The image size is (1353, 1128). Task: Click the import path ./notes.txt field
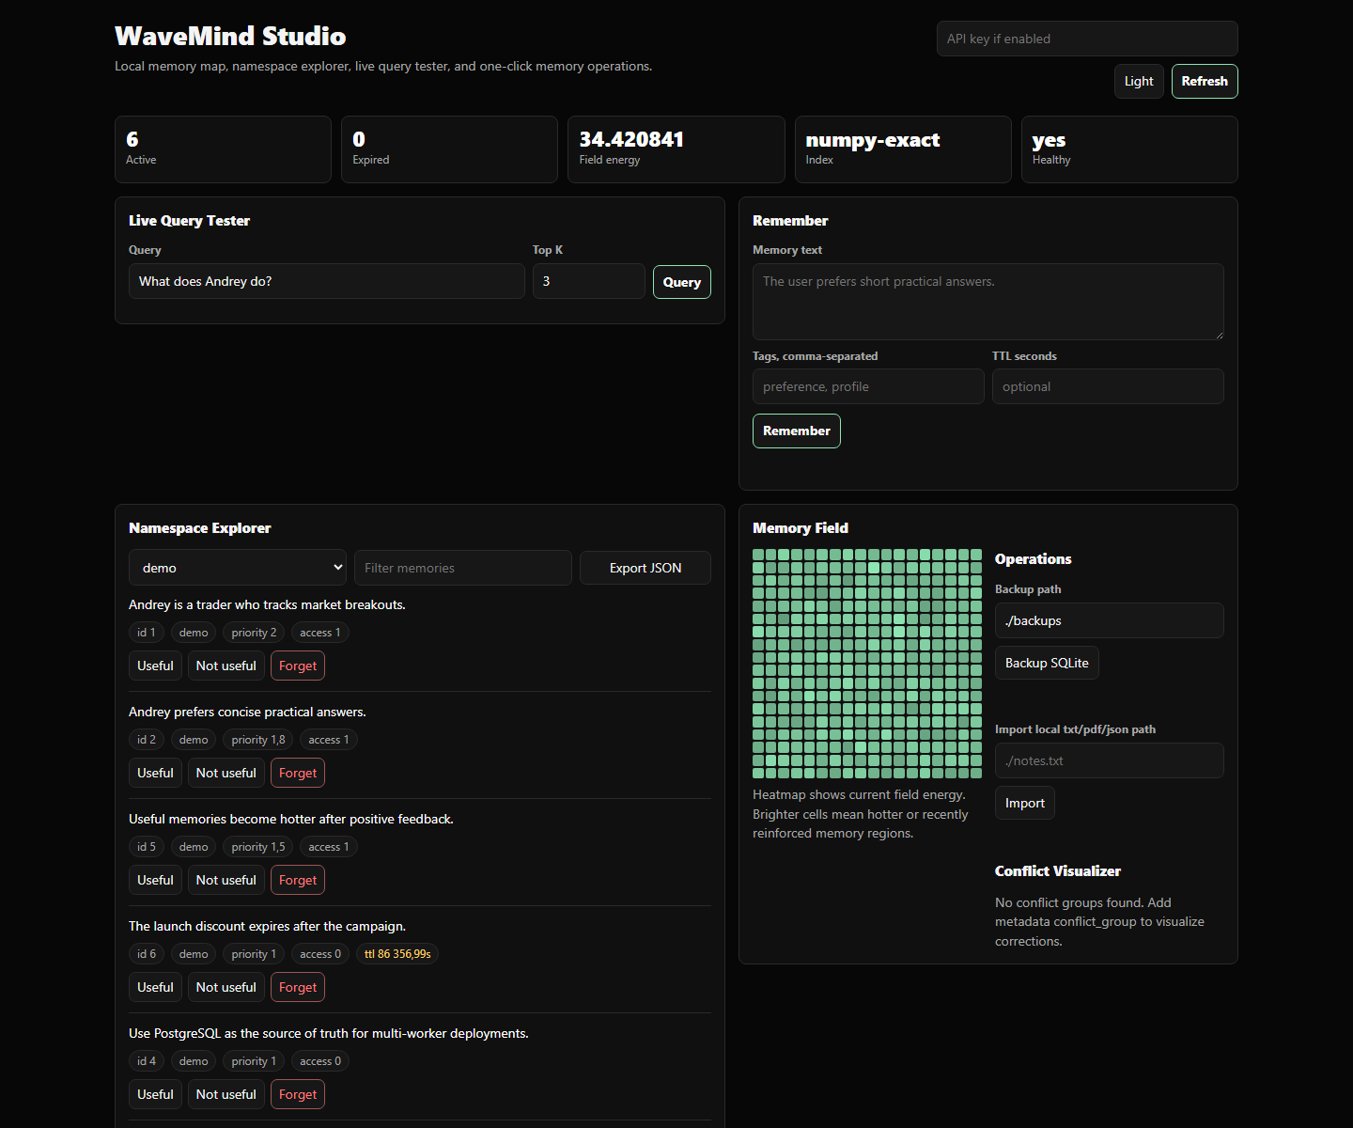[1109, 760]
